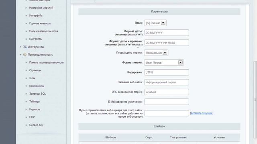
Task: Open the Горячие клавиши sidebar item
Action: pyautogui.click(x=40, y=23)
